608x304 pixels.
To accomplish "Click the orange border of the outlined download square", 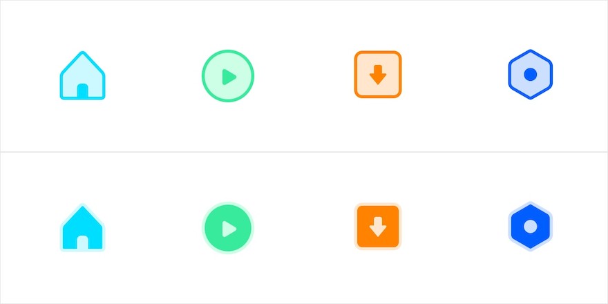I will click(x=378, y=53).
